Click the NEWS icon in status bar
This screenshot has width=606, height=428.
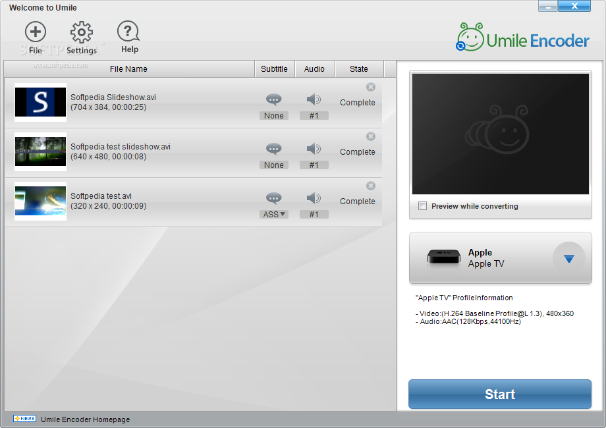[25, 418]
